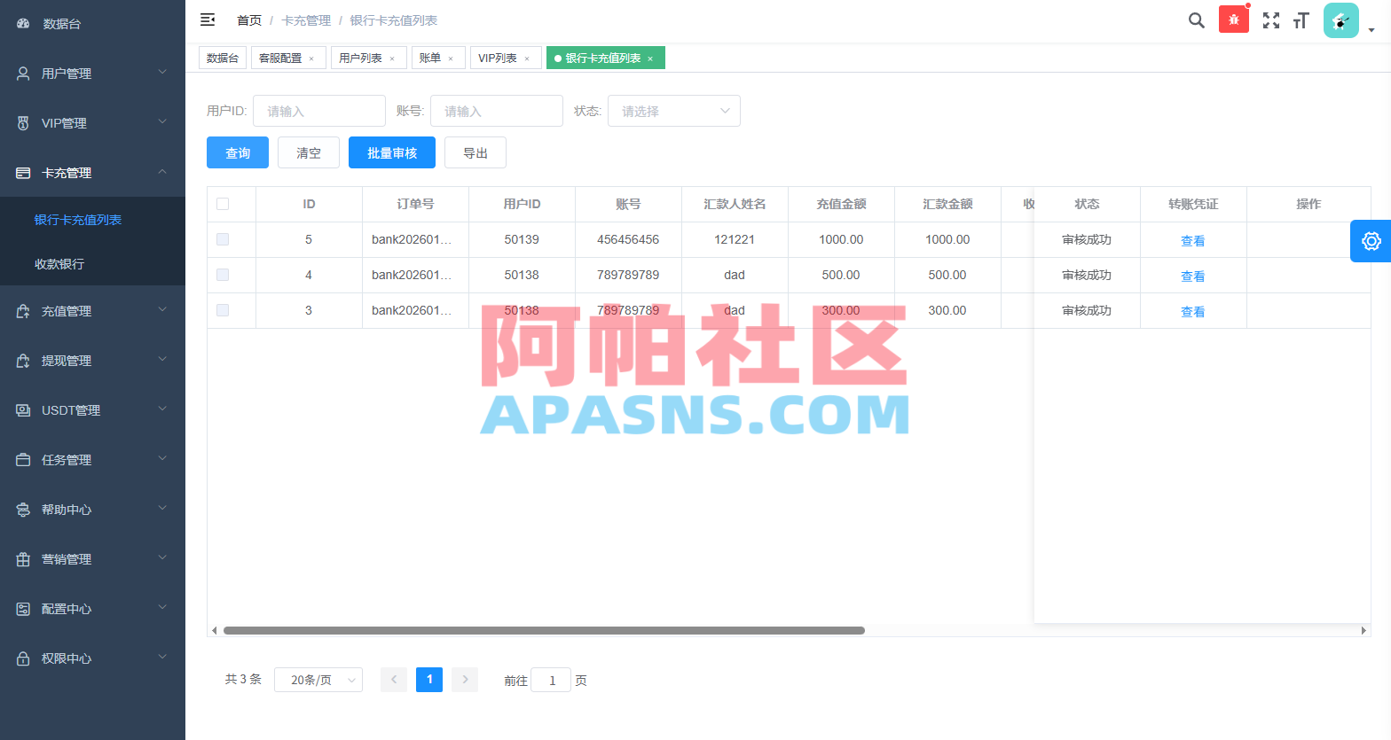Open the blue settings gear panel
Viewport: 1391px width, 740px height.
click(x=1371, y=241)
